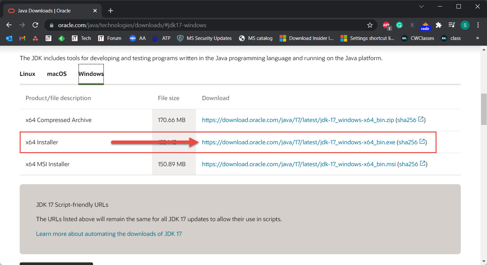Click the AdBlock Plus extension icon
The width and height of the screenshot is (487, 265).
click(386, 25)
